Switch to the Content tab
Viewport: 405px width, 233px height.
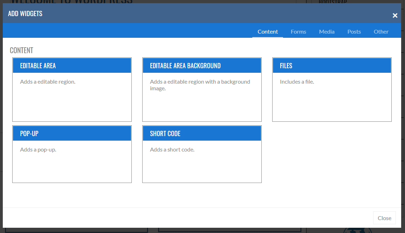tap(268, 31)
